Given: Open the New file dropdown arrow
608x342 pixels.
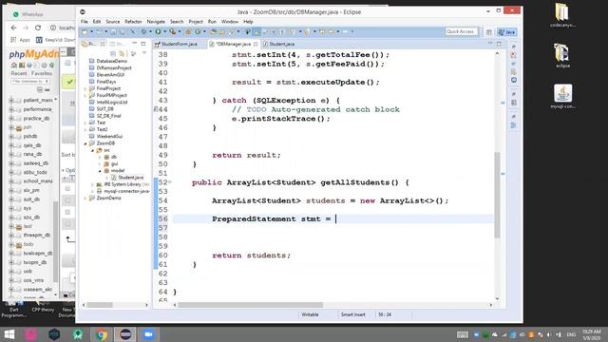Looking at the screenshot, I should point(92,31).
